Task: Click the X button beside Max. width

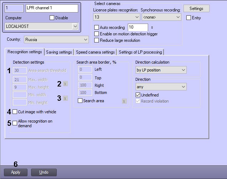Action: [x=65, y=84]
